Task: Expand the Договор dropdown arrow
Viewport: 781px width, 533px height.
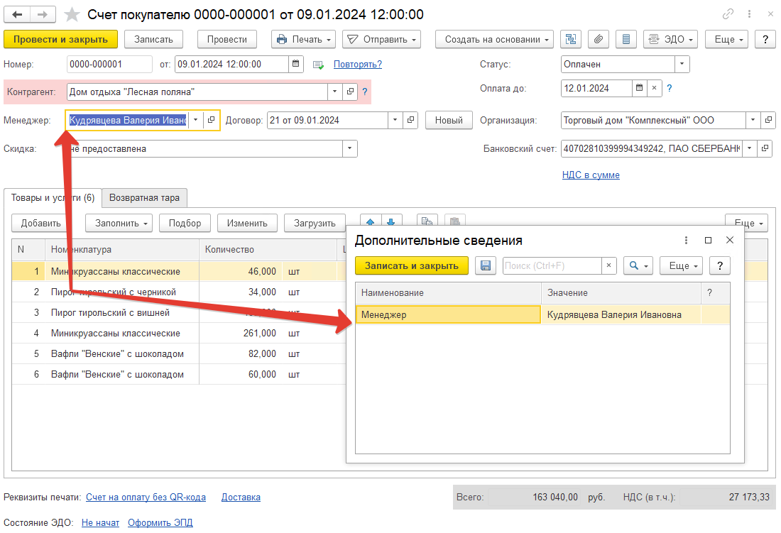Action: click(395, 120)
